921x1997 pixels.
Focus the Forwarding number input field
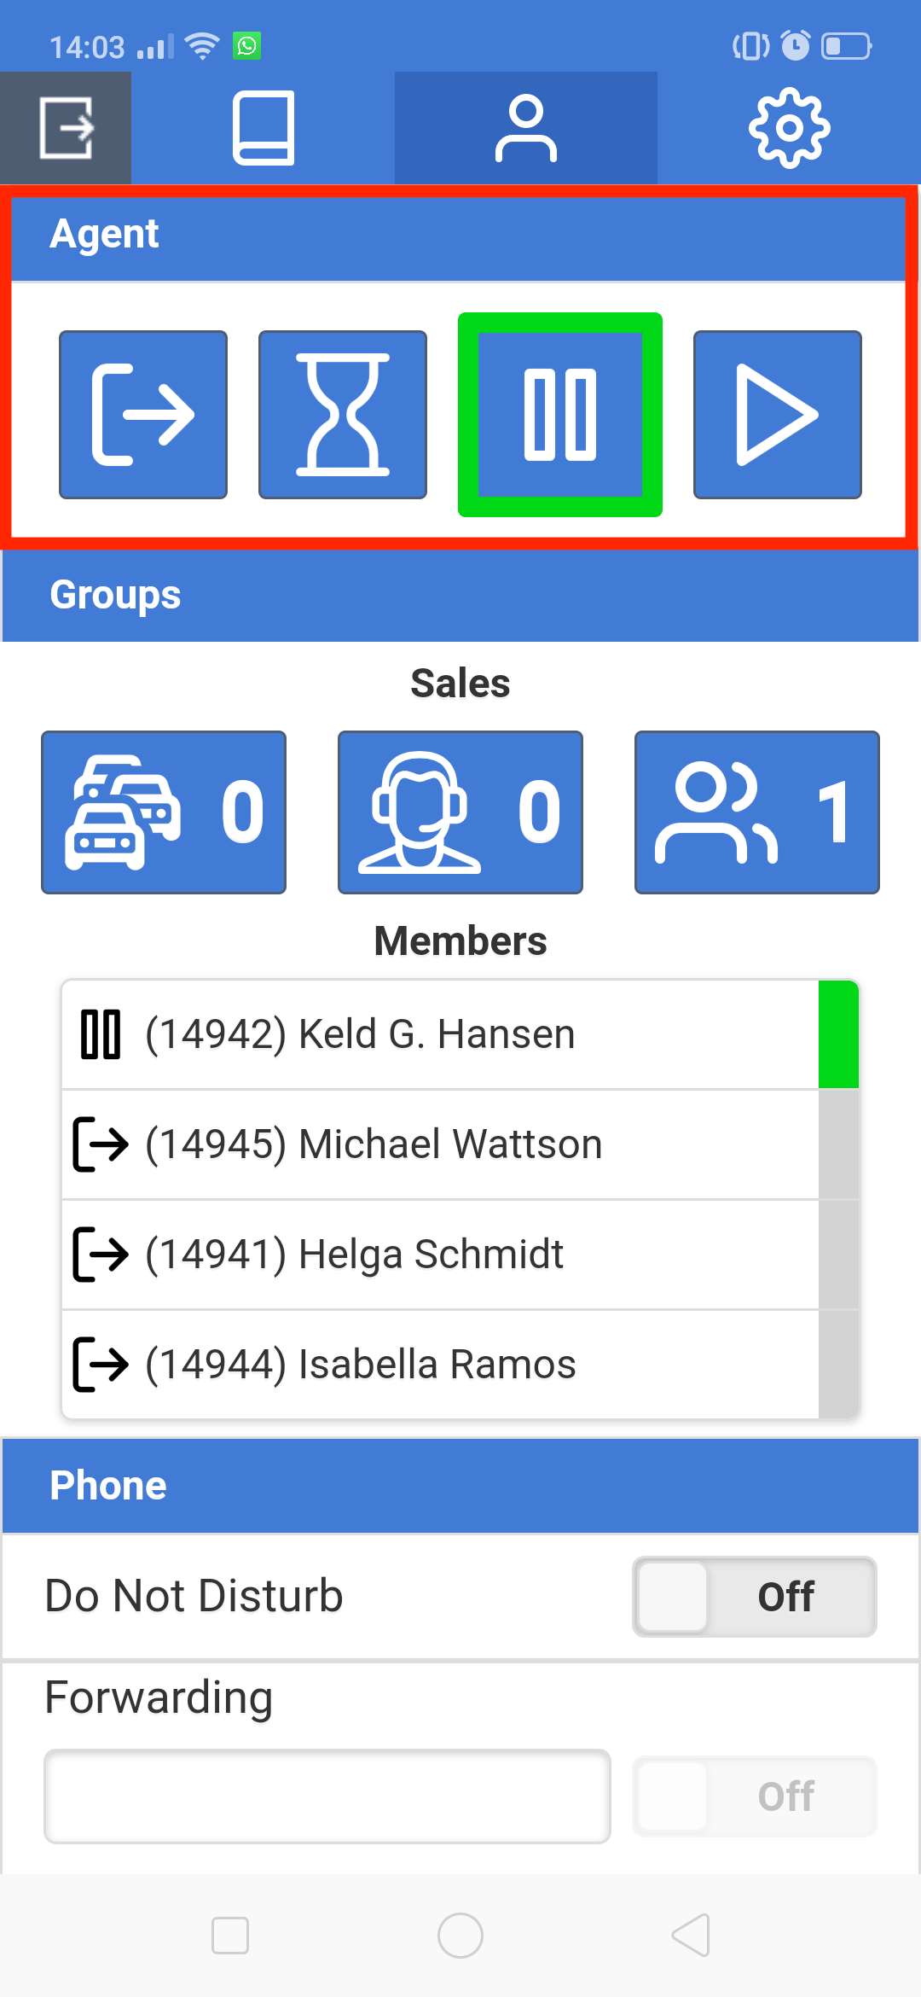pyautogui.click(x=327, y=1796)
